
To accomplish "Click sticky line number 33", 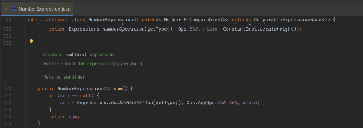I will pyautogui.click(x=8, y=20).
